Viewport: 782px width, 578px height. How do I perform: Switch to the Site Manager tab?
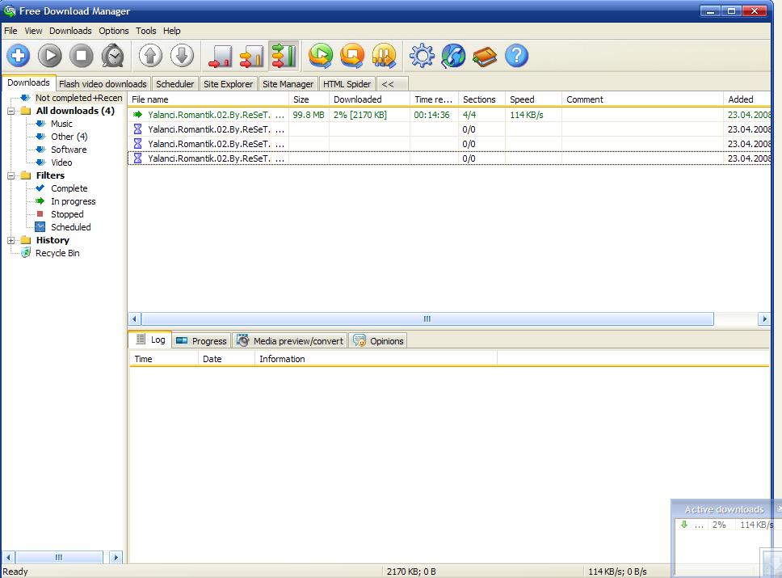(288, 84)
